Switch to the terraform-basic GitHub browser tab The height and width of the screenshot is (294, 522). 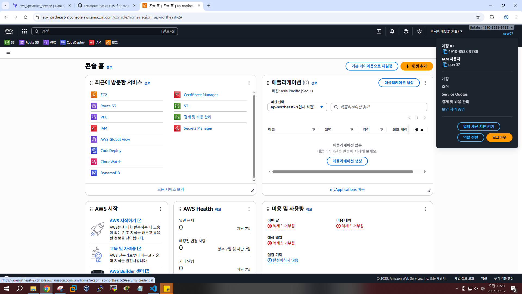point(106,6)
